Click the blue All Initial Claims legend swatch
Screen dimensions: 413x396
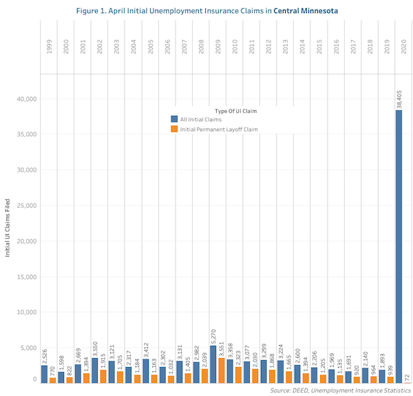(174, 119)
